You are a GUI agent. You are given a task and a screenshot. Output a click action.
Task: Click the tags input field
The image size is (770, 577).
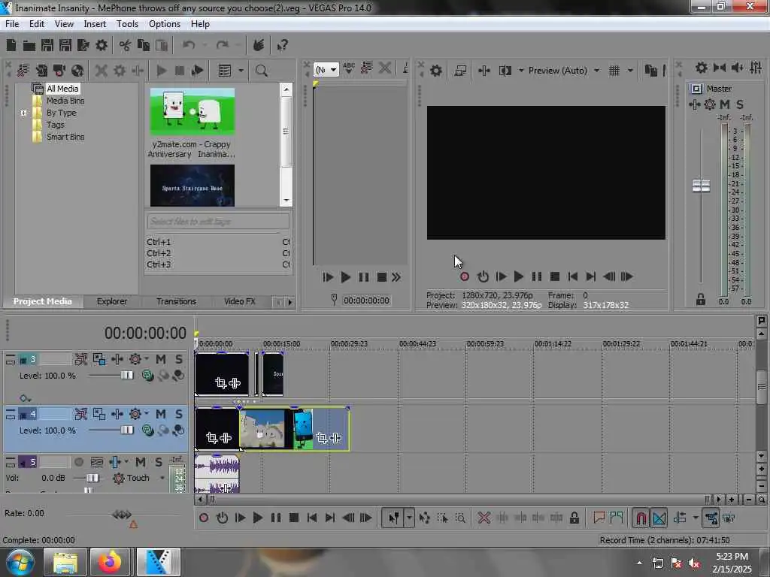point(218,222)
